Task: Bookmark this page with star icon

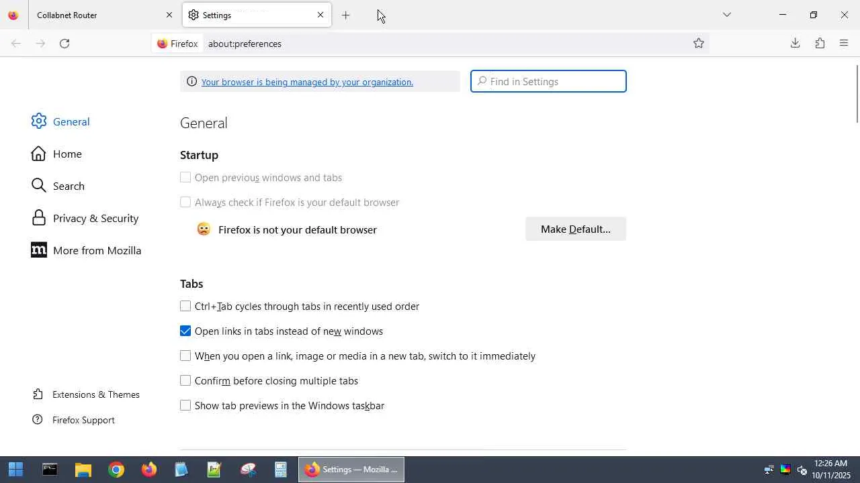Action: coord(699,44)
